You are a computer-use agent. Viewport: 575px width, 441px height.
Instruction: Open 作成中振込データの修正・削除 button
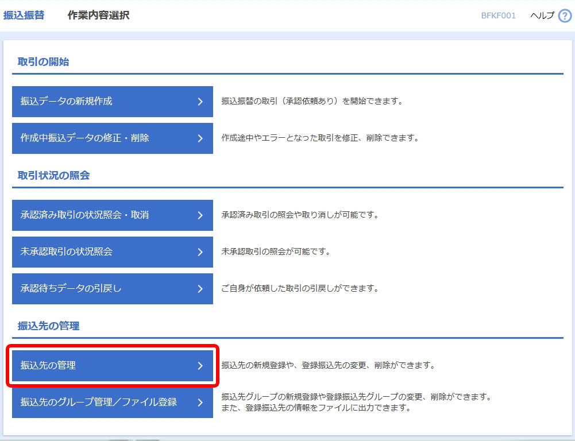112,138
